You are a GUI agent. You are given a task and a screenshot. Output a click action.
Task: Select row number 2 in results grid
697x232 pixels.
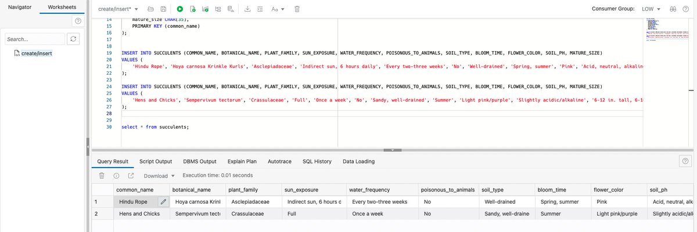[x=102, y=214]
